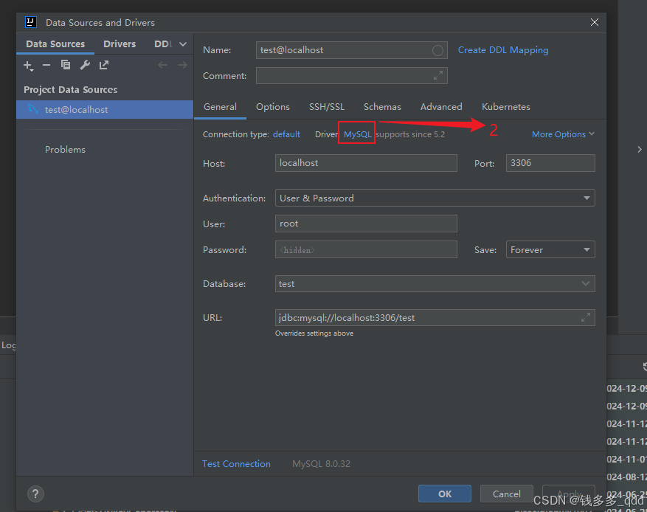Viewport: 647px width, 512px height.
Task: Open the SSH/SSL tab
Action: [327, 107]
